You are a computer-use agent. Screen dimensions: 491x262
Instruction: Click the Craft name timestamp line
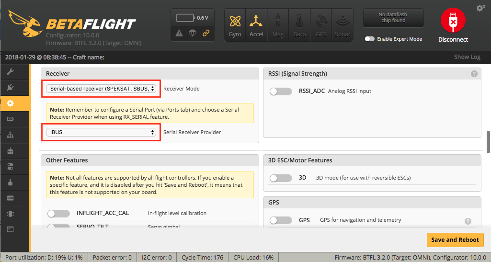pyautogui.click(x=55, y=57)
